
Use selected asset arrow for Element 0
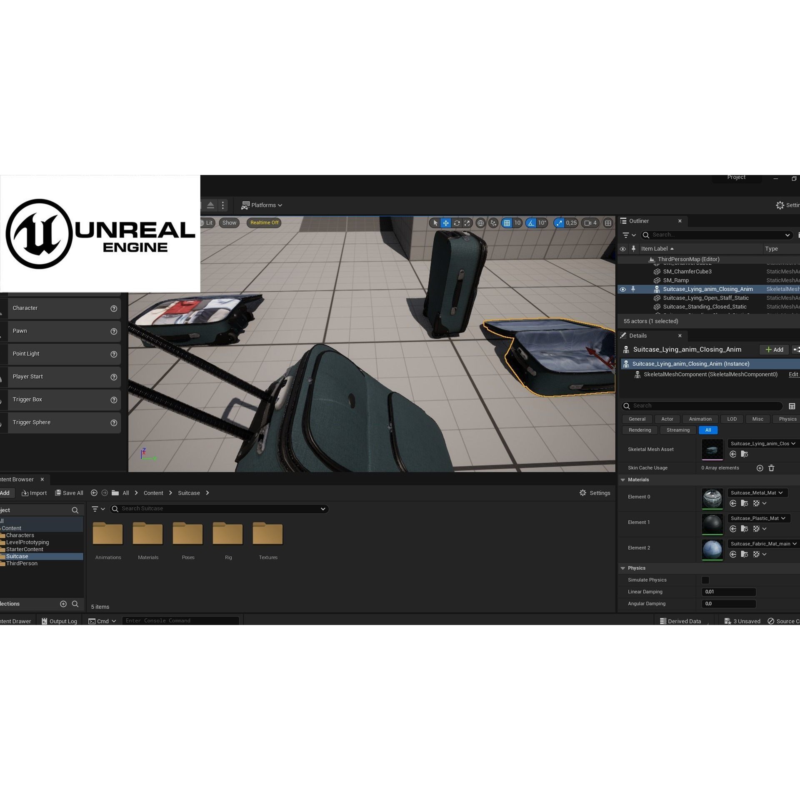(733, 503)
